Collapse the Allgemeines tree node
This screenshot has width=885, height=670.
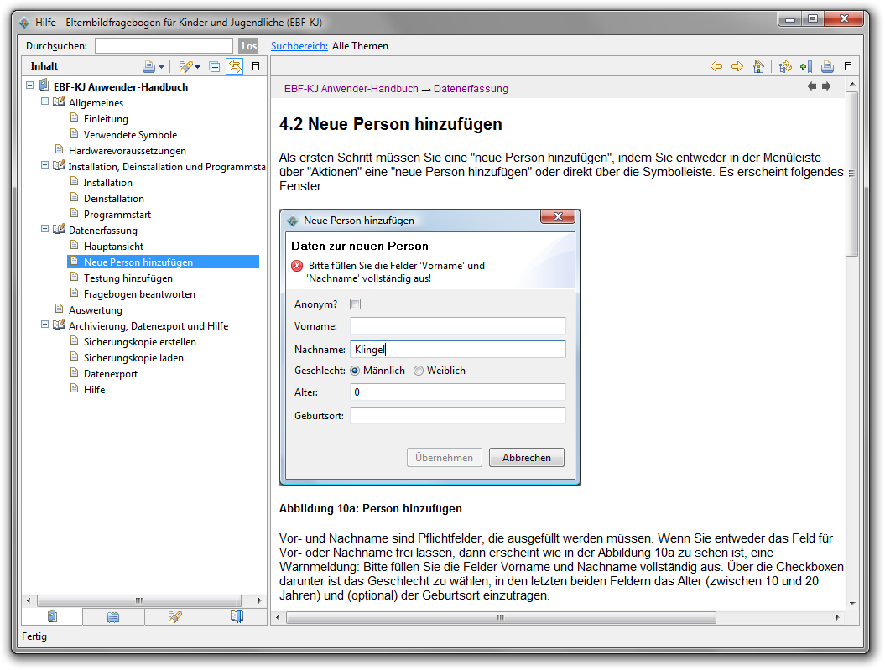(45, 101)
